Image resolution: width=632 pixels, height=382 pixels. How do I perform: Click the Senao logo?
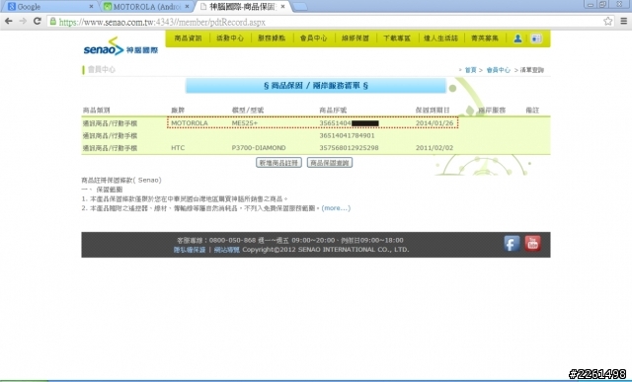click(120, 47)
